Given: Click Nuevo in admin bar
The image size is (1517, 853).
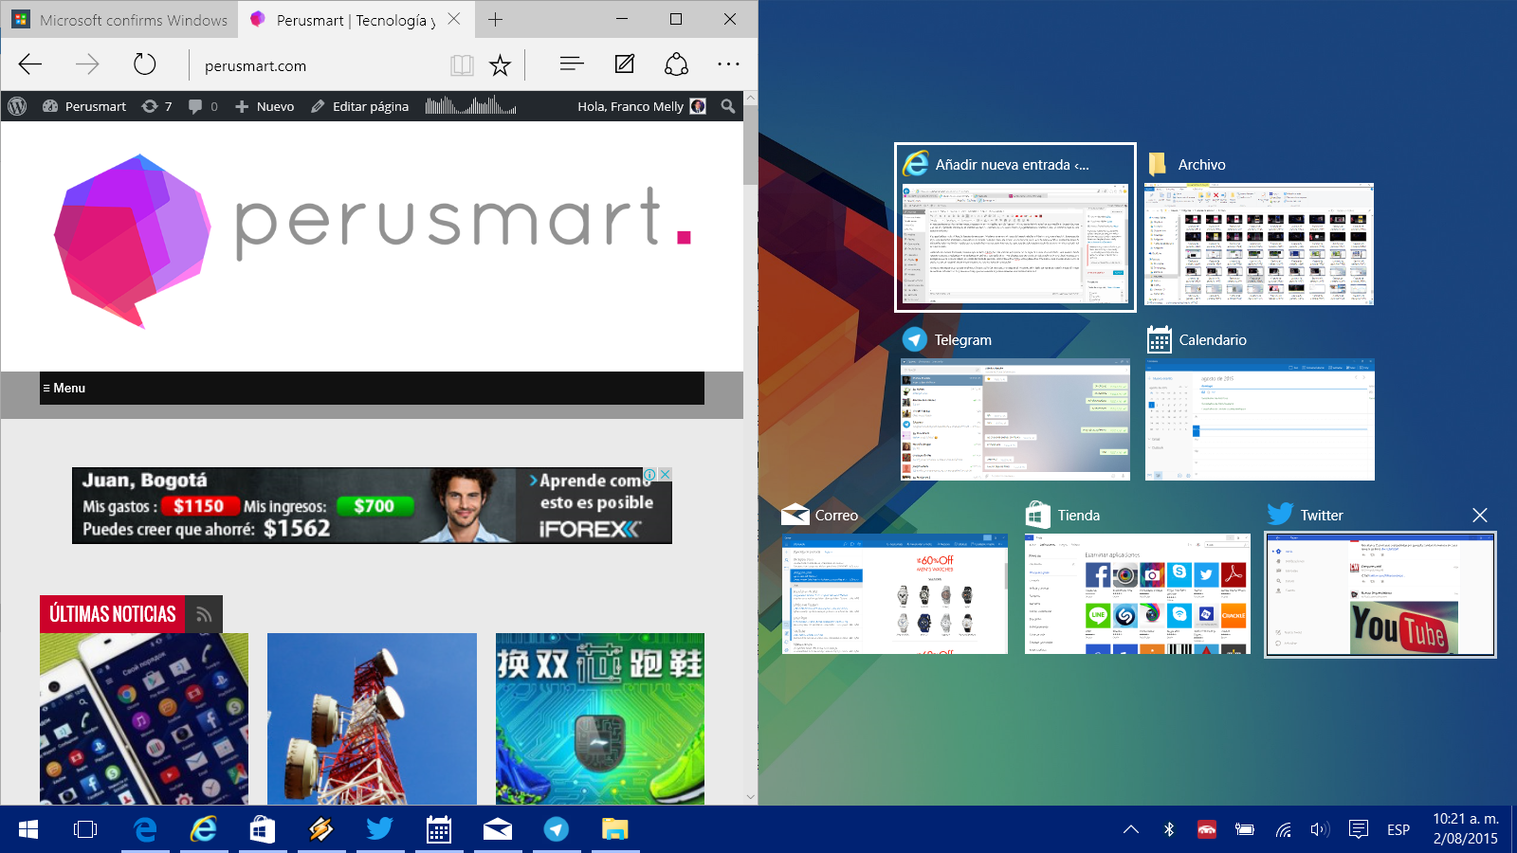Looking at the screenshot, I should [x=265, y=106].
